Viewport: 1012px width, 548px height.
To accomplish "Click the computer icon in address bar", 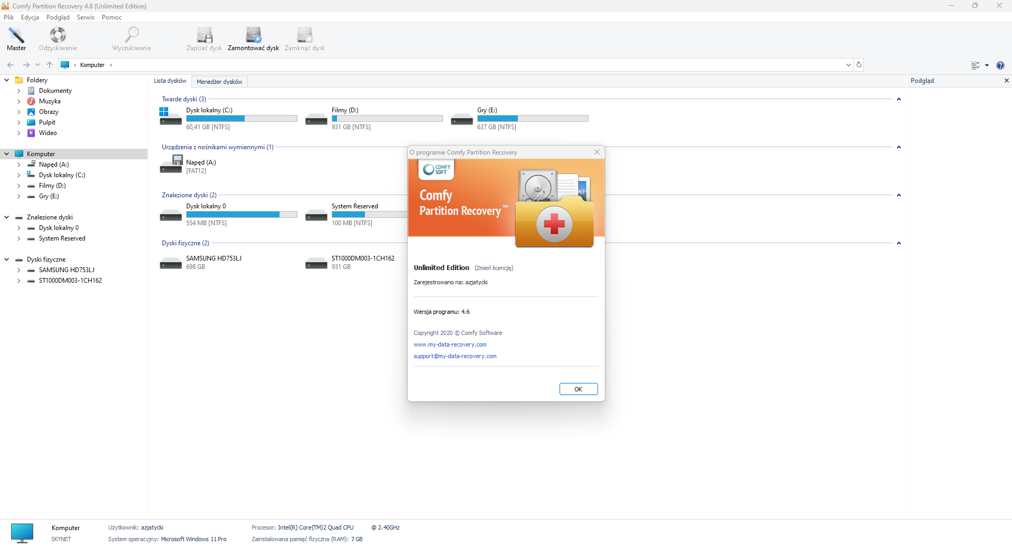I will pyautogui.click(x=65, y=65).
